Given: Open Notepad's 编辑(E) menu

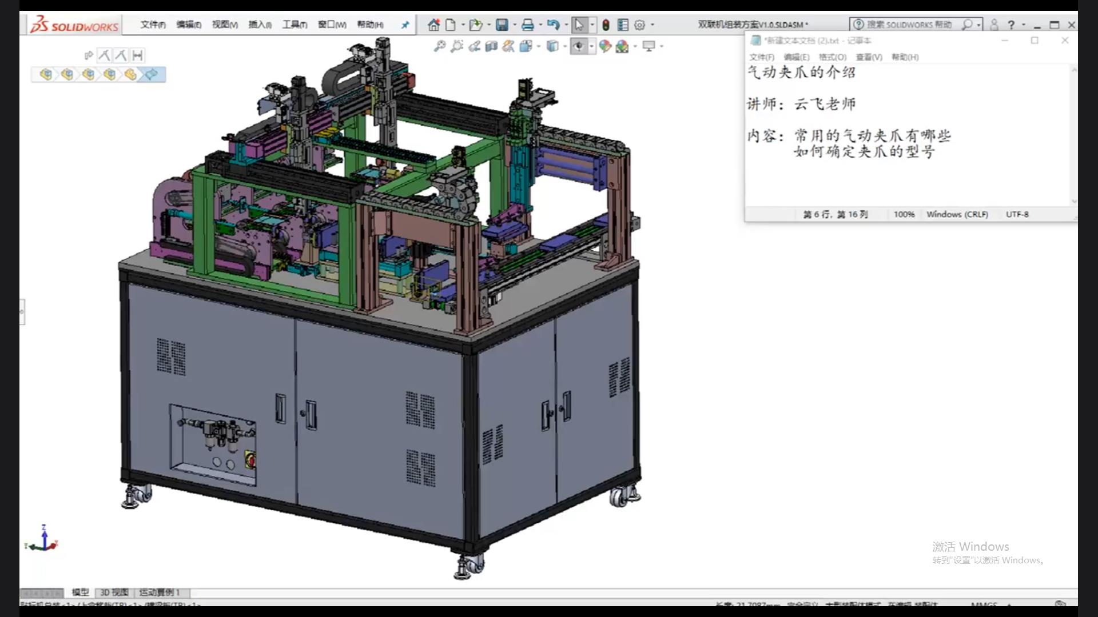Looking at the screenshot, I should click(x=797, y=57).
